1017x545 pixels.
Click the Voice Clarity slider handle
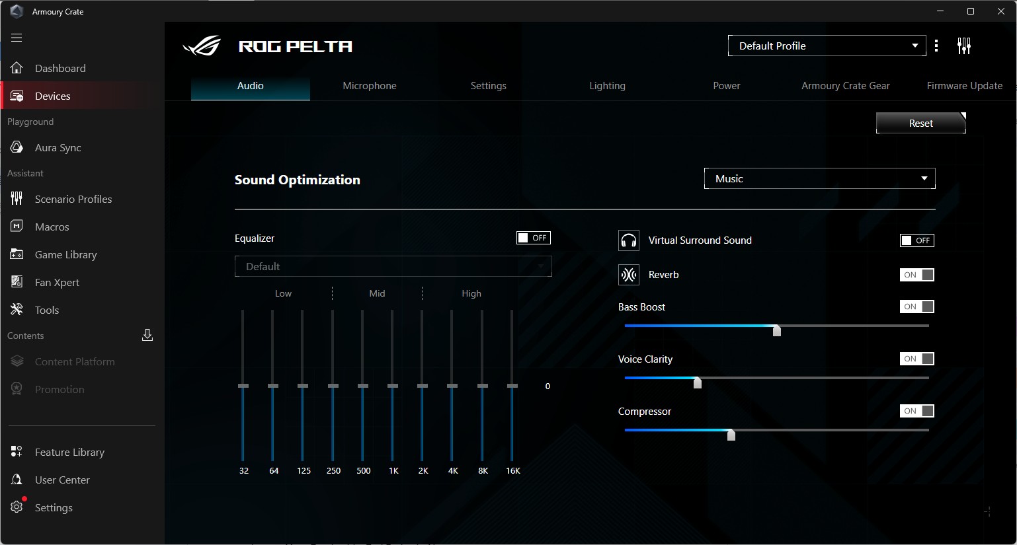[x=698, y=382]
